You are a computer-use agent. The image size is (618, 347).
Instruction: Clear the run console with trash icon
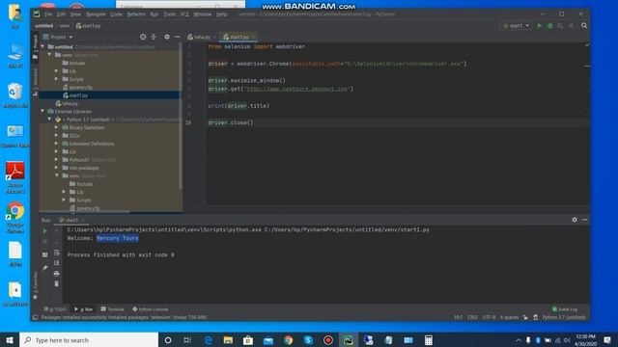(56, 283)
